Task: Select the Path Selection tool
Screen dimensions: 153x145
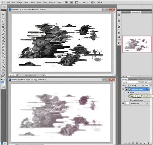Action: (3, 66)
